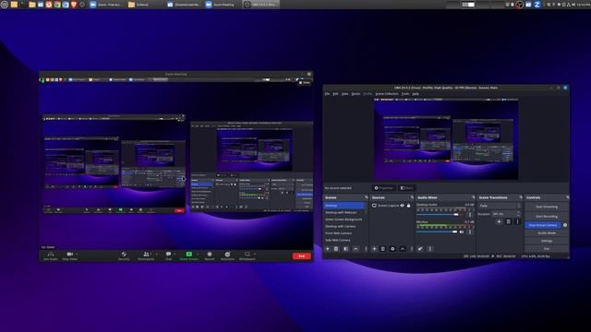
Task: Open Scene Collection menu in OBS
Action: click(387, 94)
